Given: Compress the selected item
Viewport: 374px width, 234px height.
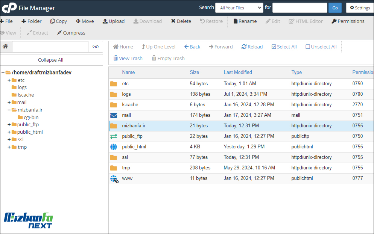Looking at the screenshot, I should [x=71, y=33].
